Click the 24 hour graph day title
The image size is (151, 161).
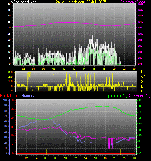pyautogui.click(x=81, y=2)
